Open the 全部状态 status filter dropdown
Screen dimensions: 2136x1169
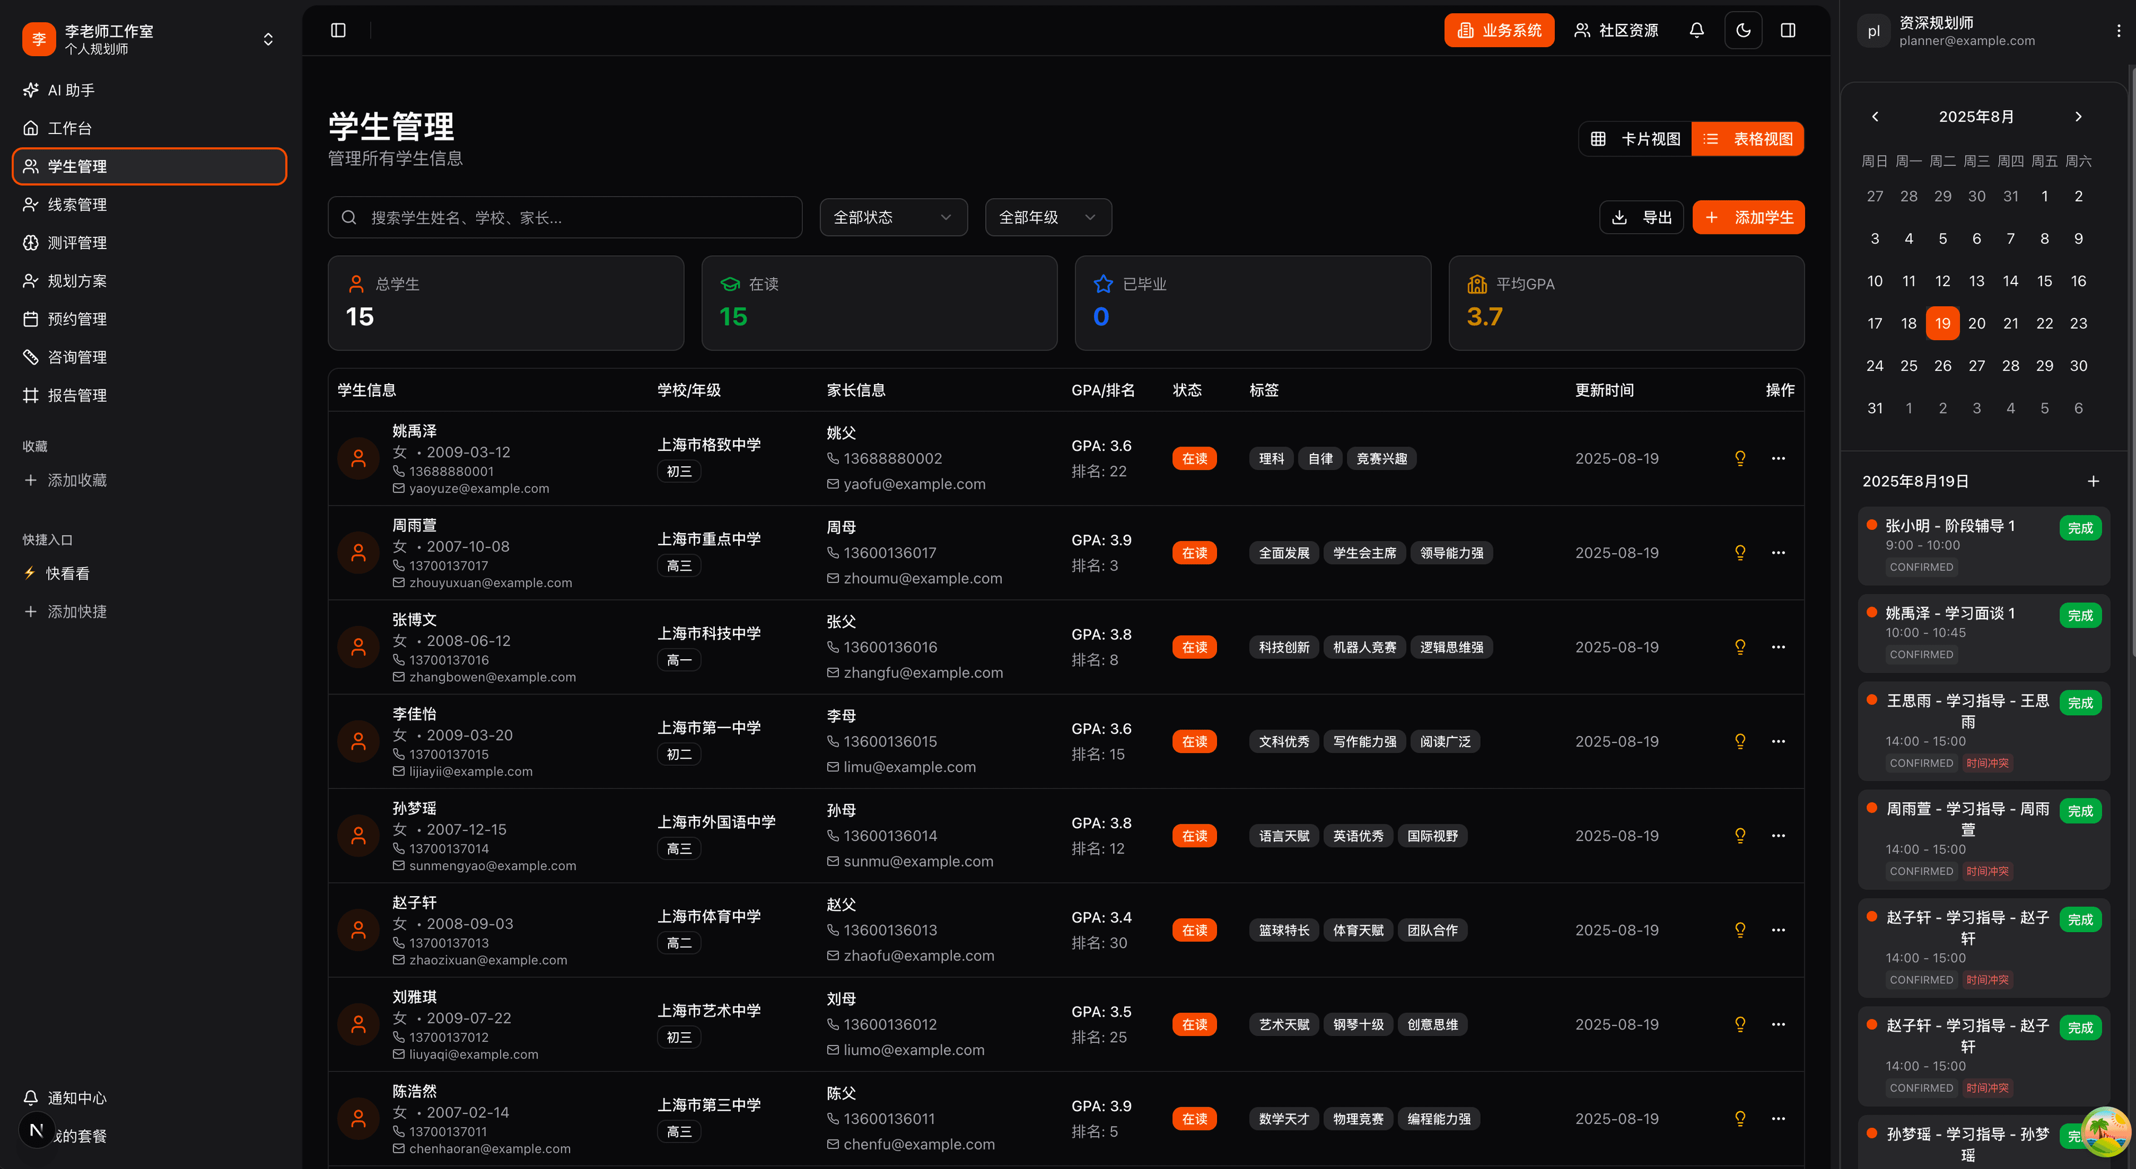(893, 217)
